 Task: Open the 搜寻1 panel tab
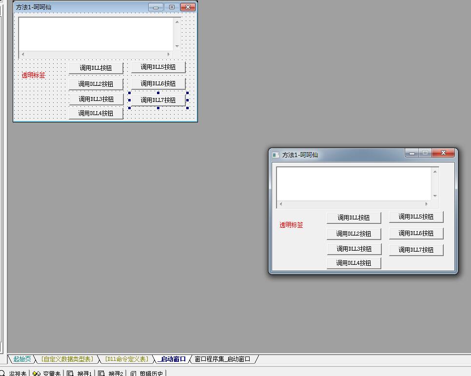79,373
